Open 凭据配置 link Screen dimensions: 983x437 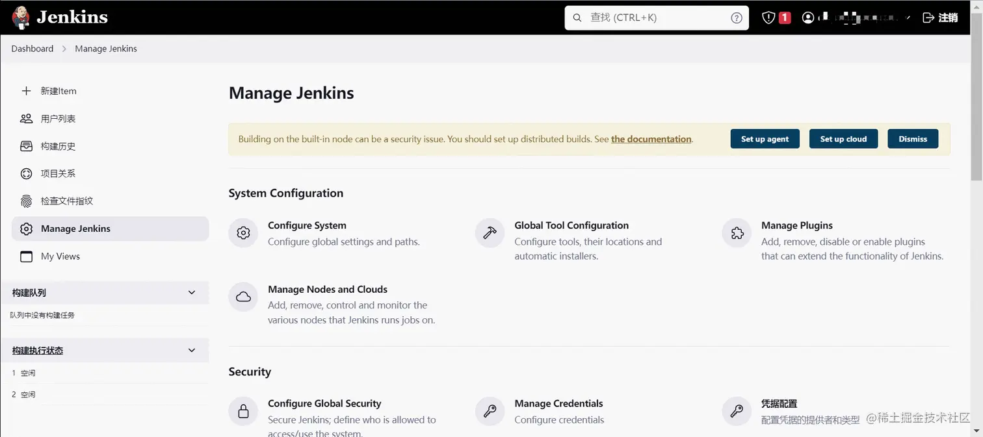tap(779, 403)
